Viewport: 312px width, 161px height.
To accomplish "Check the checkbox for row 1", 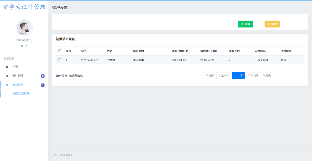I will pyautogui.click(x=60, y=60).
